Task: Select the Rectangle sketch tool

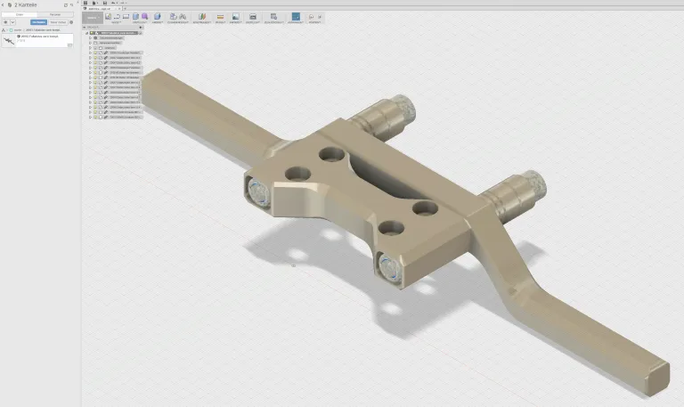Action: click(x=126, y=17)
